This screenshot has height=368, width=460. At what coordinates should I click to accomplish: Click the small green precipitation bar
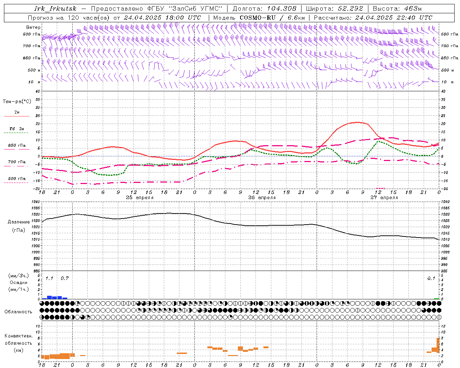point(437,299)
